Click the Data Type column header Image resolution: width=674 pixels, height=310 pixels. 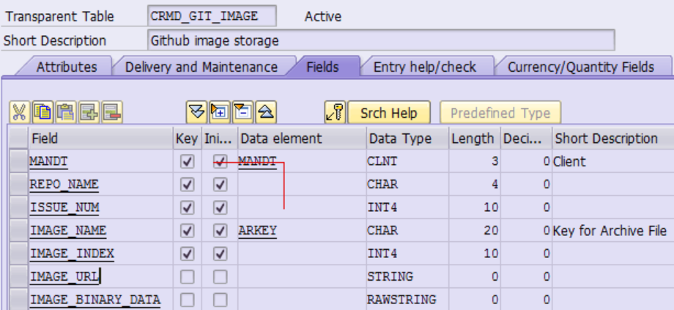[x=407, y=139]
